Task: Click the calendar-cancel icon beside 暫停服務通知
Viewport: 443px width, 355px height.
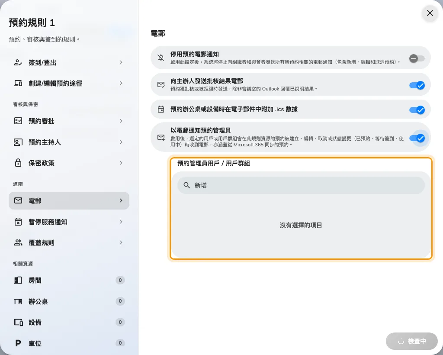Action: (18, 222)
